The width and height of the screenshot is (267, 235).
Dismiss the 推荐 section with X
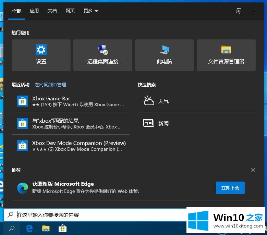(x=253, y=170)
